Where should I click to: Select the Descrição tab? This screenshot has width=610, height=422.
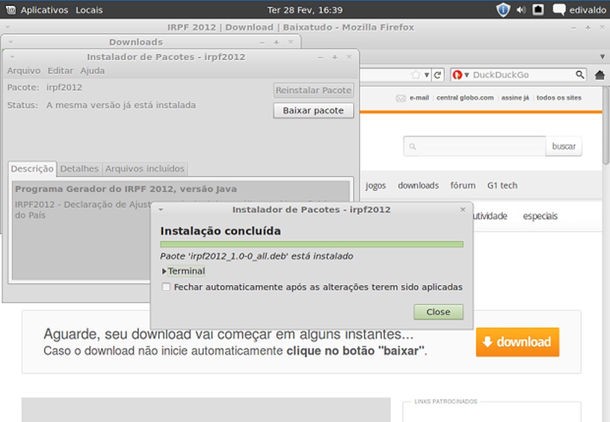tap(32, 169)
